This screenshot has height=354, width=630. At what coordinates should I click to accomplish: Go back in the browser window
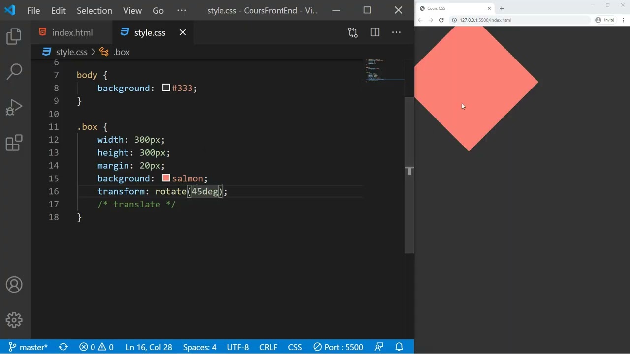420,20
